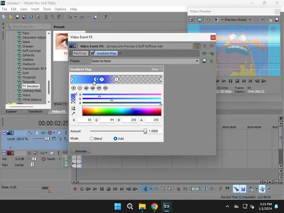
Task: Select the Blend mode radio button
Action: pos(92,139)
